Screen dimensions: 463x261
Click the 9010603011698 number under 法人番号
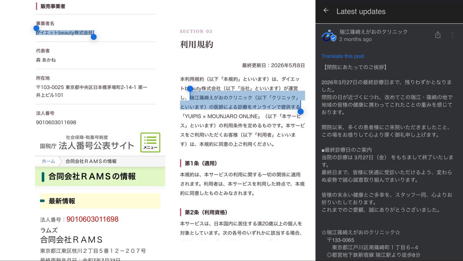56,122
